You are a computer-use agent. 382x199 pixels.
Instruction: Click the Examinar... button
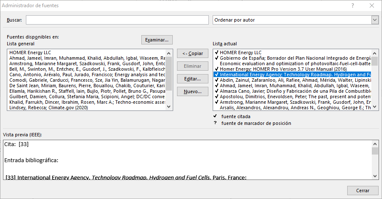point(157,40)
